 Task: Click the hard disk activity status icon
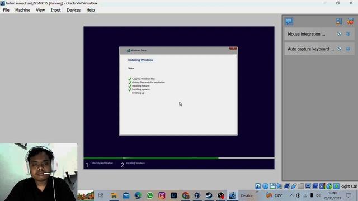[258, 186]
